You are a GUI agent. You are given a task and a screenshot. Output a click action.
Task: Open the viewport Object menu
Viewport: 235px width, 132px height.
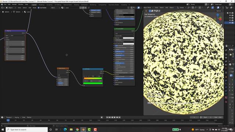[x=171, y=7]
